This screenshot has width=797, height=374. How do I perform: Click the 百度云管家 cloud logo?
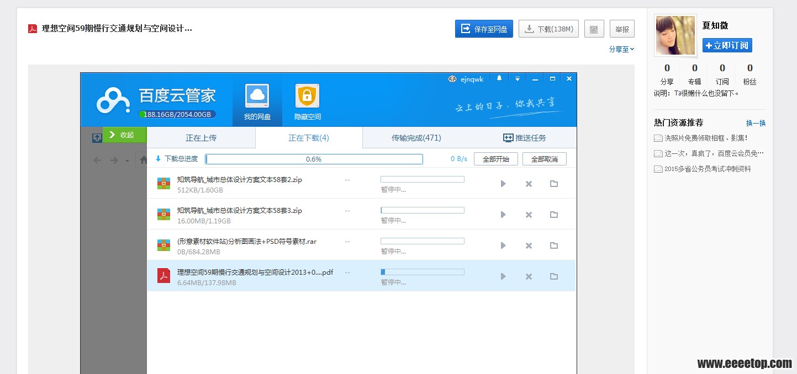pyautogui.click(x=113, y=100)
